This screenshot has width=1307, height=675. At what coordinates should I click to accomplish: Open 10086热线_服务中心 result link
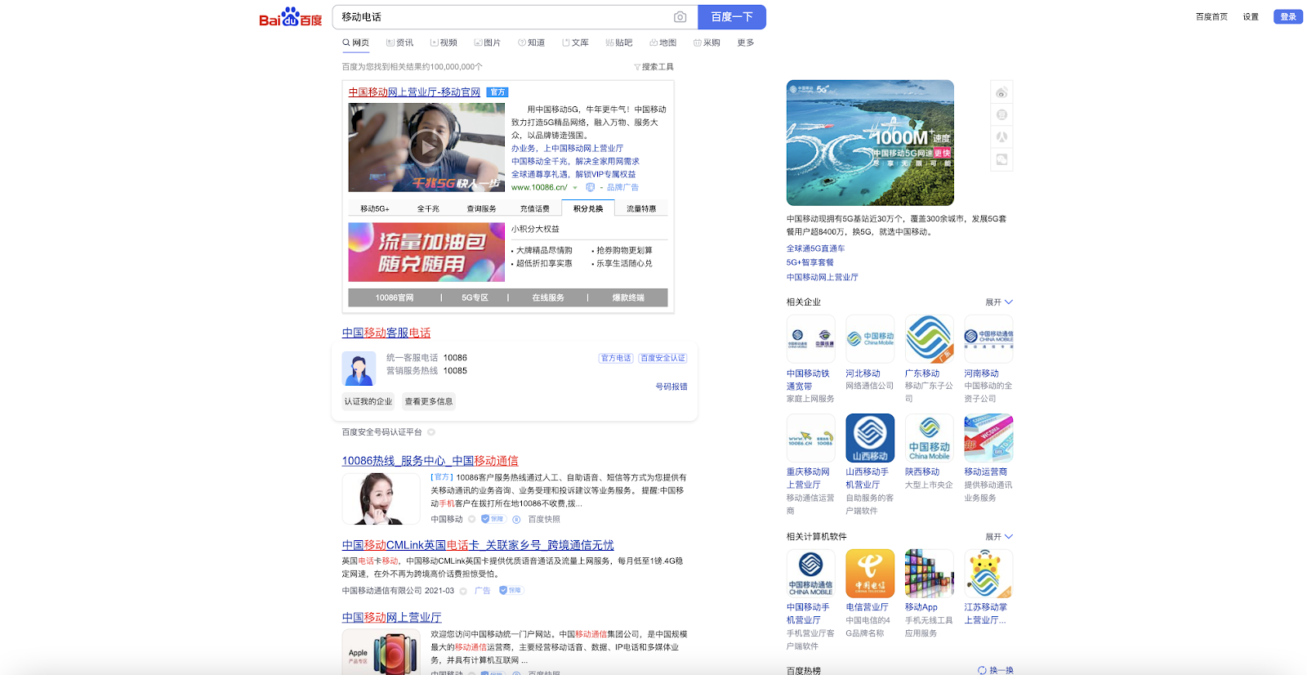click(x=430, y=461)
